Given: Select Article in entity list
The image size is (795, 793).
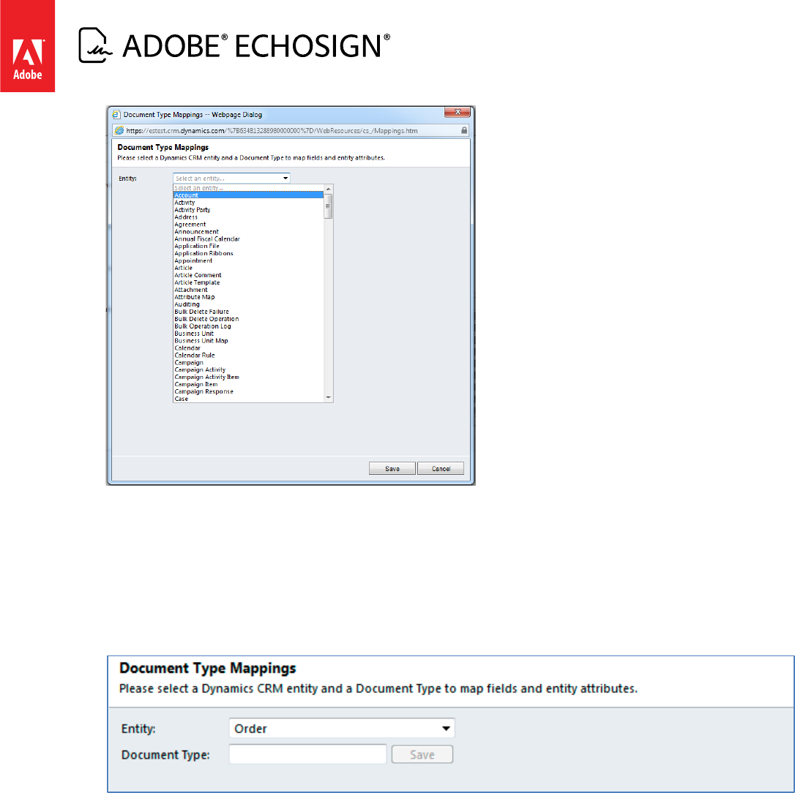Looking at the screenshot, I should [x=248, y=268].
